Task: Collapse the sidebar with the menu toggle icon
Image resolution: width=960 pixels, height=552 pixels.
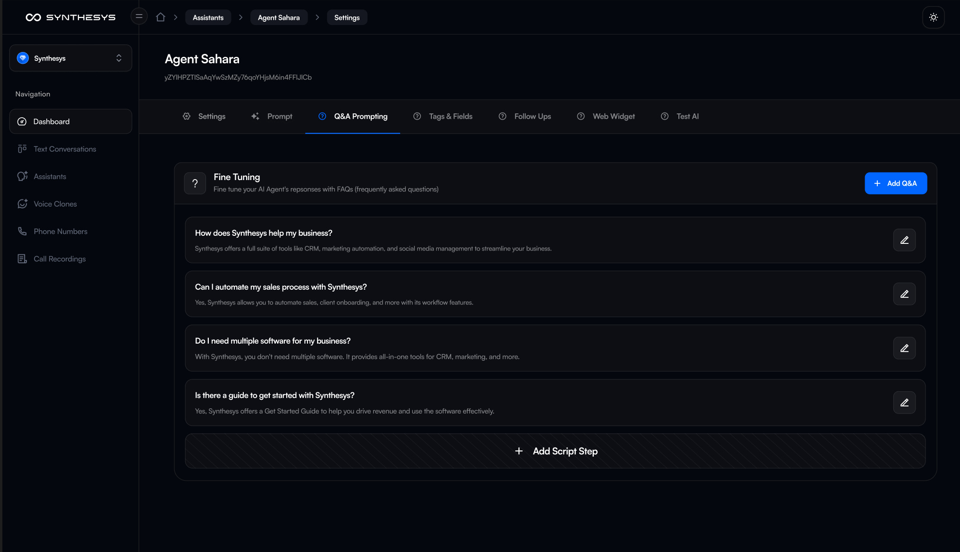Action: point(139,17)
